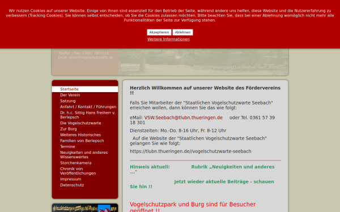This screenshot has width=340, height=212.
Task: Open the Impressum page
Action: point(71,179)
